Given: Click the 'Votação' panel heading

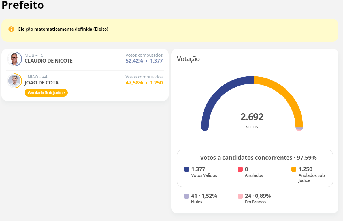Looking at the screenshot, I should coord(188,59).
